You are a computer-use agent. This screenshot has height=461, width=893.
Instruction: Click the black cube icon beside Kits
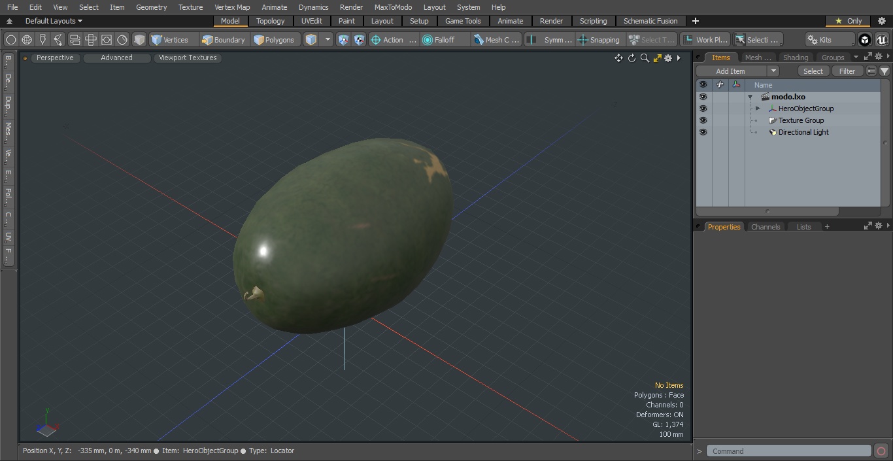865,40
